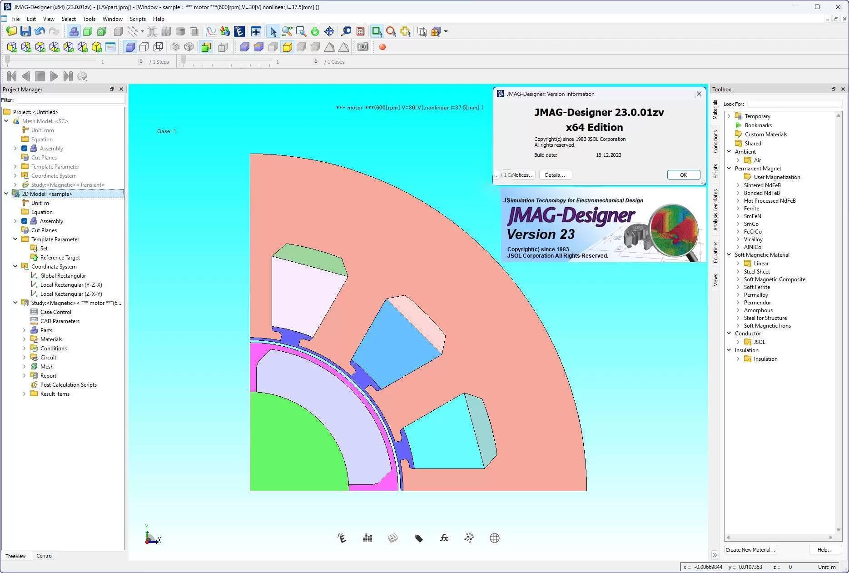Image resolution: width=849 pixels, height=573 pixels.
Task: Uncheck the Assembly checkbox under 2D Model
Action: point(25,221)
